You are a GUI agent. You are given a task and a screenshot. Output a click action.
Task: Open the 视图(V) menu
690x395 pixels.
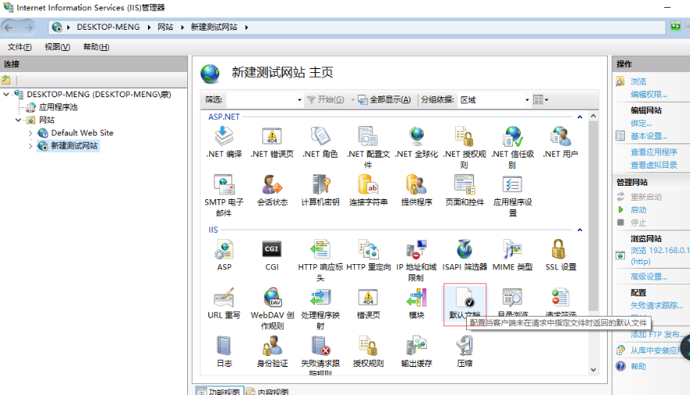pos(57,47)
